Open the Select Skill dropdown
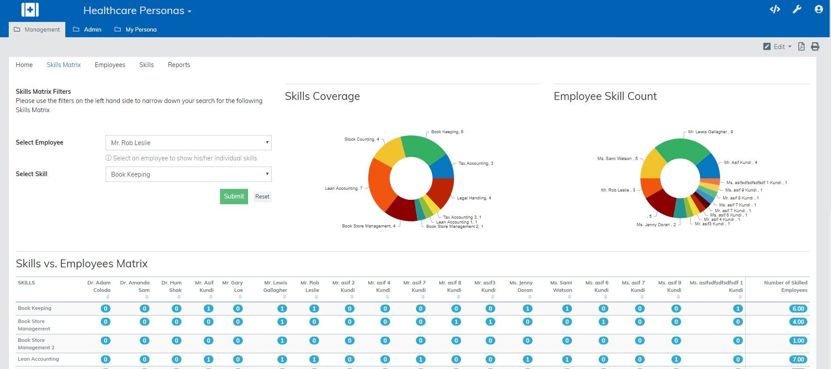Image resolution: width=831 pixels, height=369 pixels. coord(188,174)
